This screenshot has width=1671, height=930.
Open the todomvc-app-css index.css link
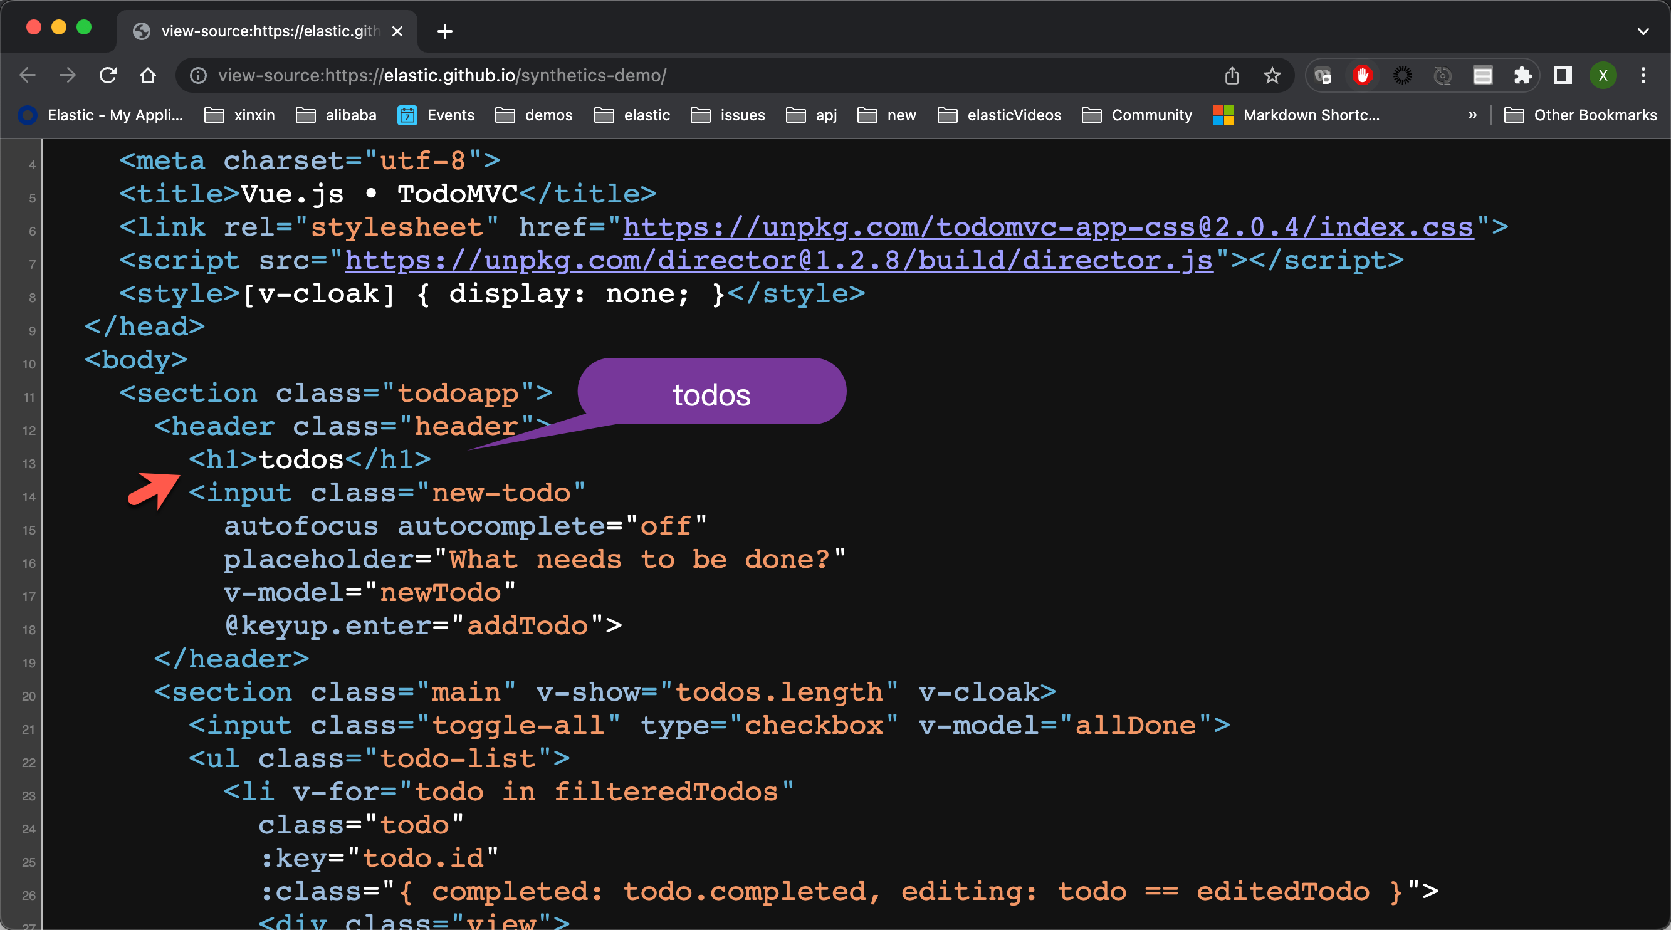tap(1047, 227)
